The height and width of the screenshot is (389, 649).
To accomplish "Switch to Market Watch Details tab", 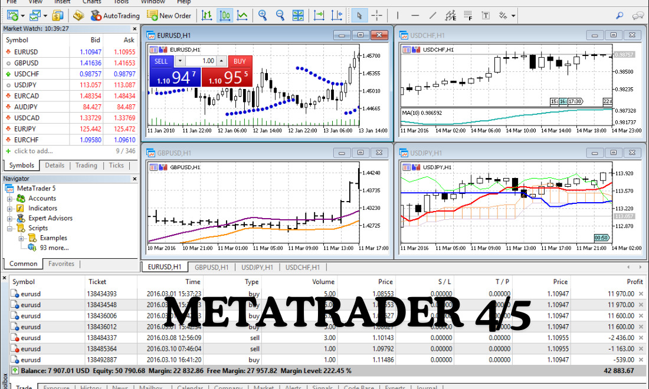I will tap(55, 166).
